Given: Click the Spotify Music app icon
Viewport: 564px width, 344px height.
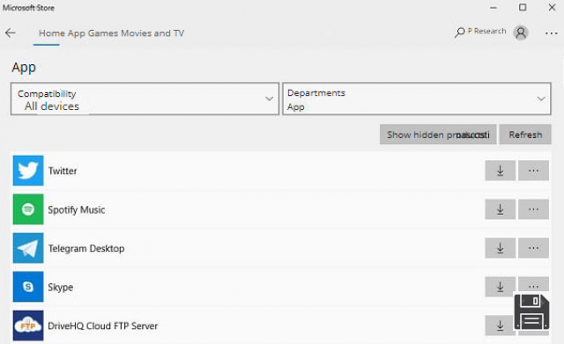Looking at the screenshot, I should (28, 209).
